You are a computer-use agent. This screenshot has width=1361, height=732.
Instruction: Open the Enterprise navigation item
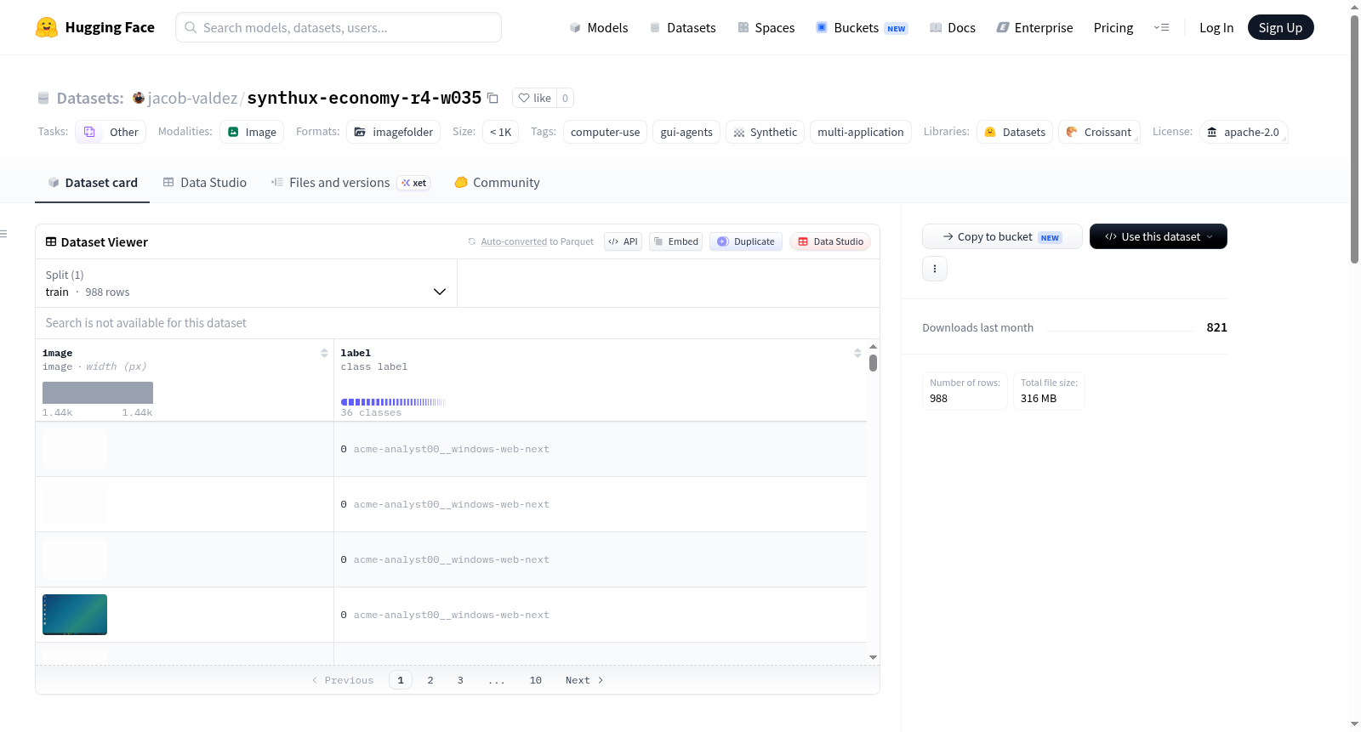pos(1034,27)
